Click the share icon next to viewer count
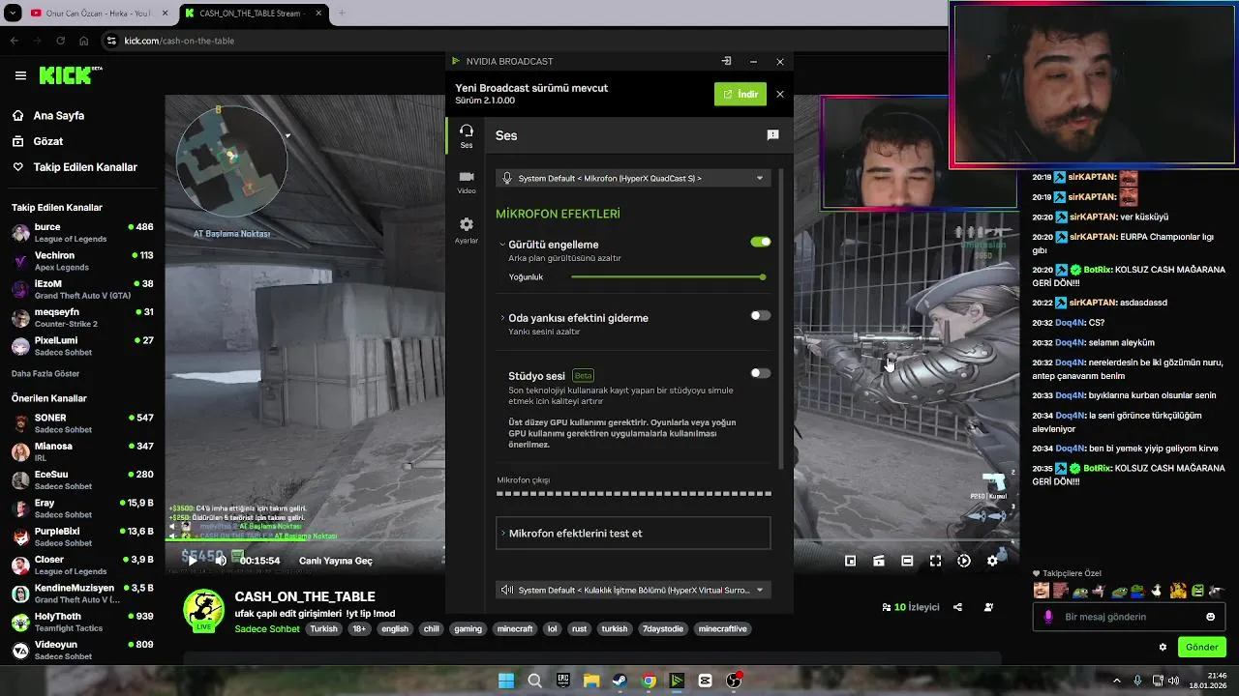1239x696 pixels. point(957,607)
